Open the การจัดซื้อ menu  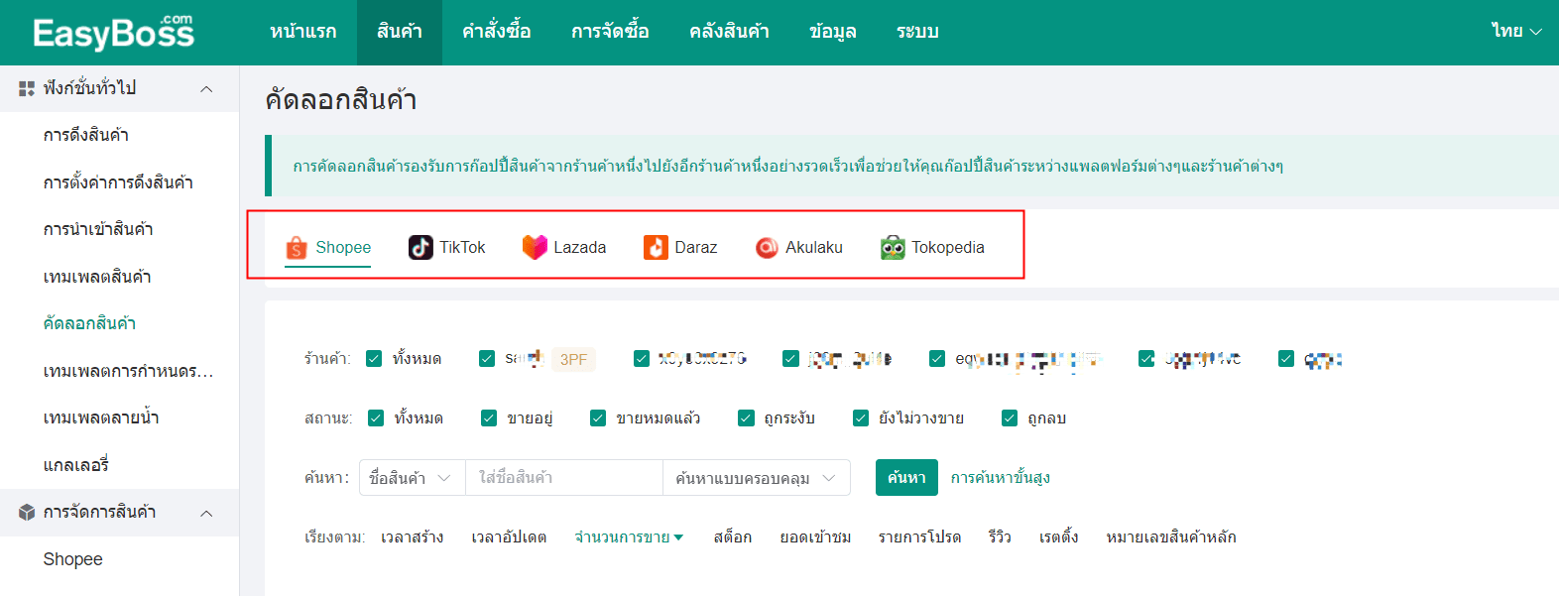click(610, 32)
